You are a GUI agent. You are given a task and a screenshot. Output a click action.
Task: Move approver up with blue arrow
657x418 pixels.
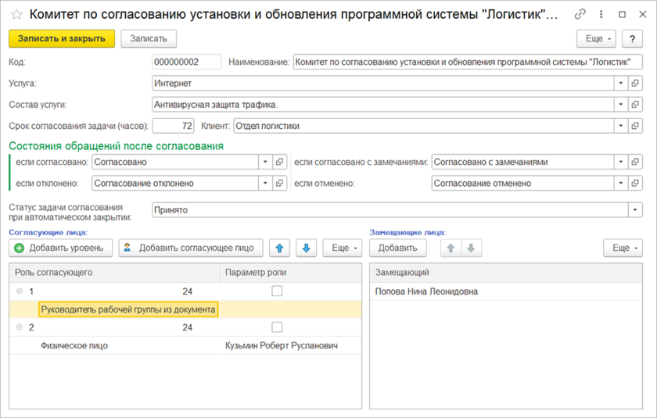point(280,248)
